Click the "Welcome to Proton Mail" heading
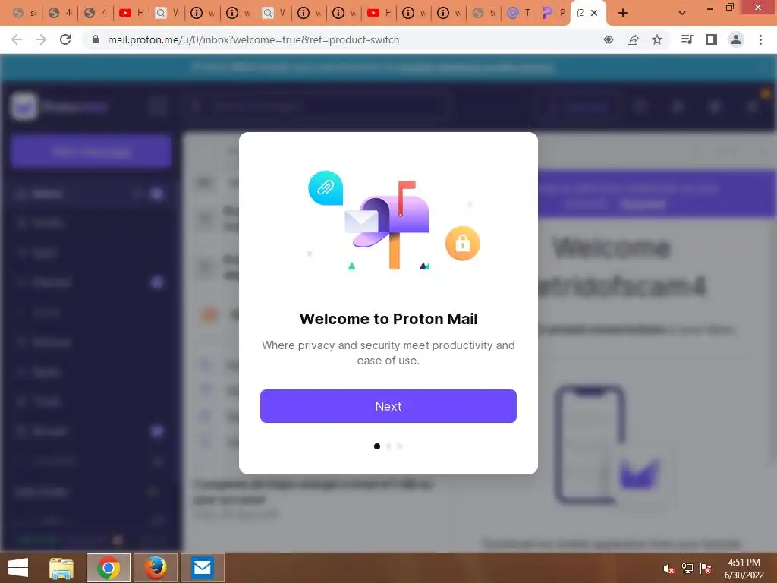Screen dimensions: 777x583 (x=388, y=319)
